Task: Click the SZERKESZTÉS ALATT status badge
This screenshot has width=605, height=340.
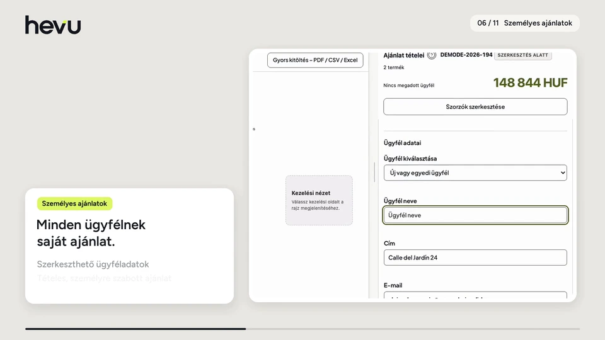Action: (x=523, y=55)
